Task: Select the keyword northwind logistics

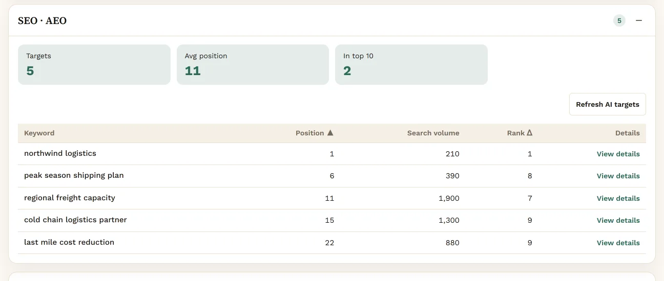Action: tap(60, 153)
